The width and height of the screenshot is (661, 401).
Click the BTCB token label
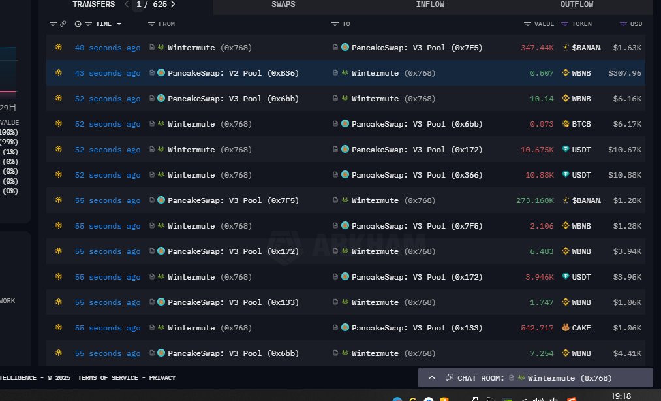coord(581,124)
